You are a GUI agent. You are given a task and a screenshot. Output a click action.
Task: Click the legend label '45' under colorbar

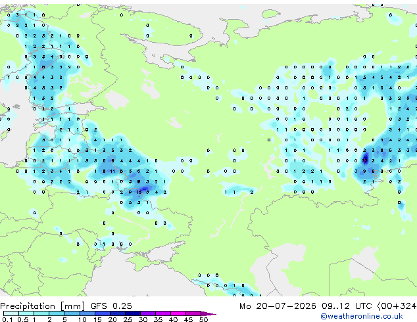(188, 319)
